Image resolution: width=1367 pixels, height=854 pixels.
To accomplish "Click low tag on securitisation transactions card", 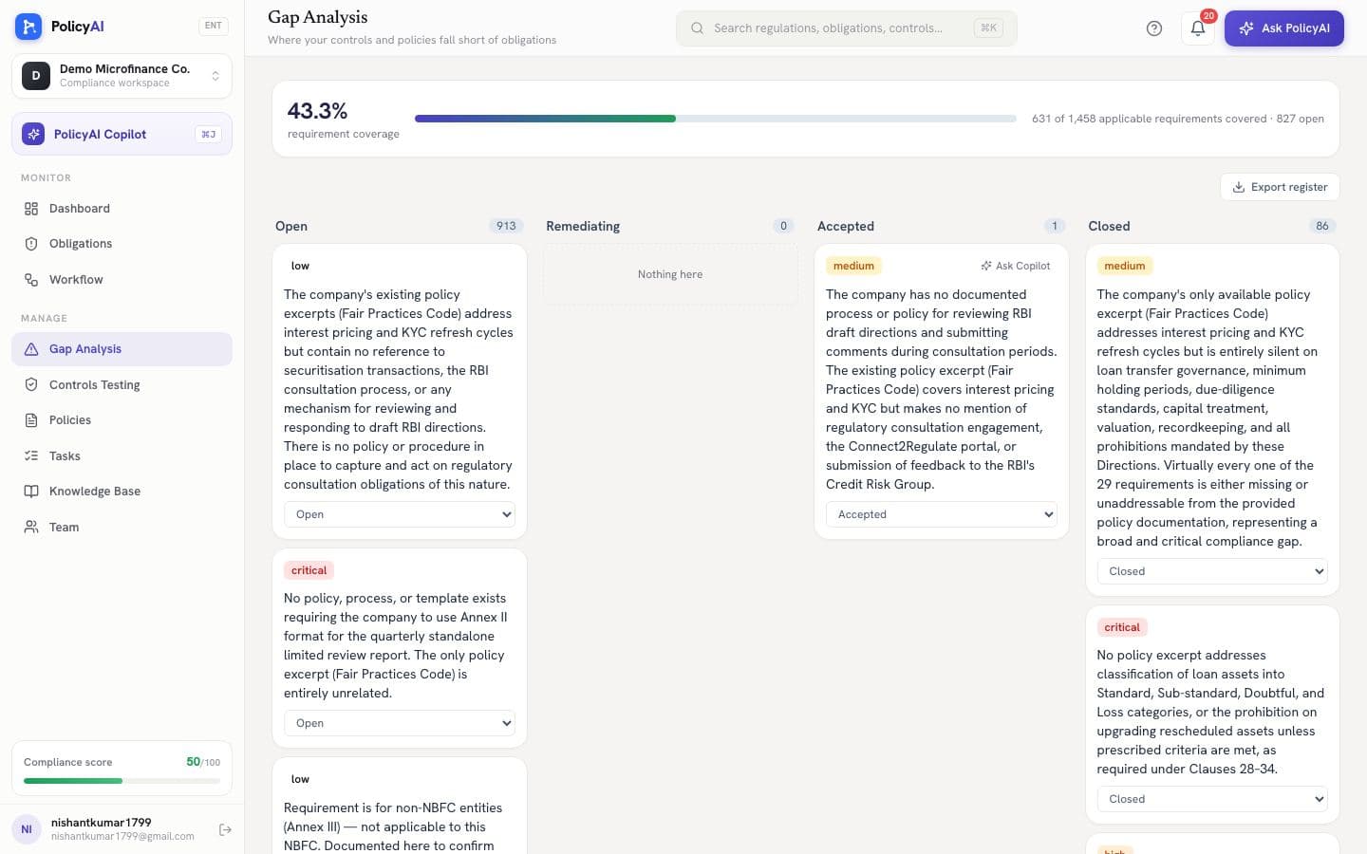I will tap(300, 266).
